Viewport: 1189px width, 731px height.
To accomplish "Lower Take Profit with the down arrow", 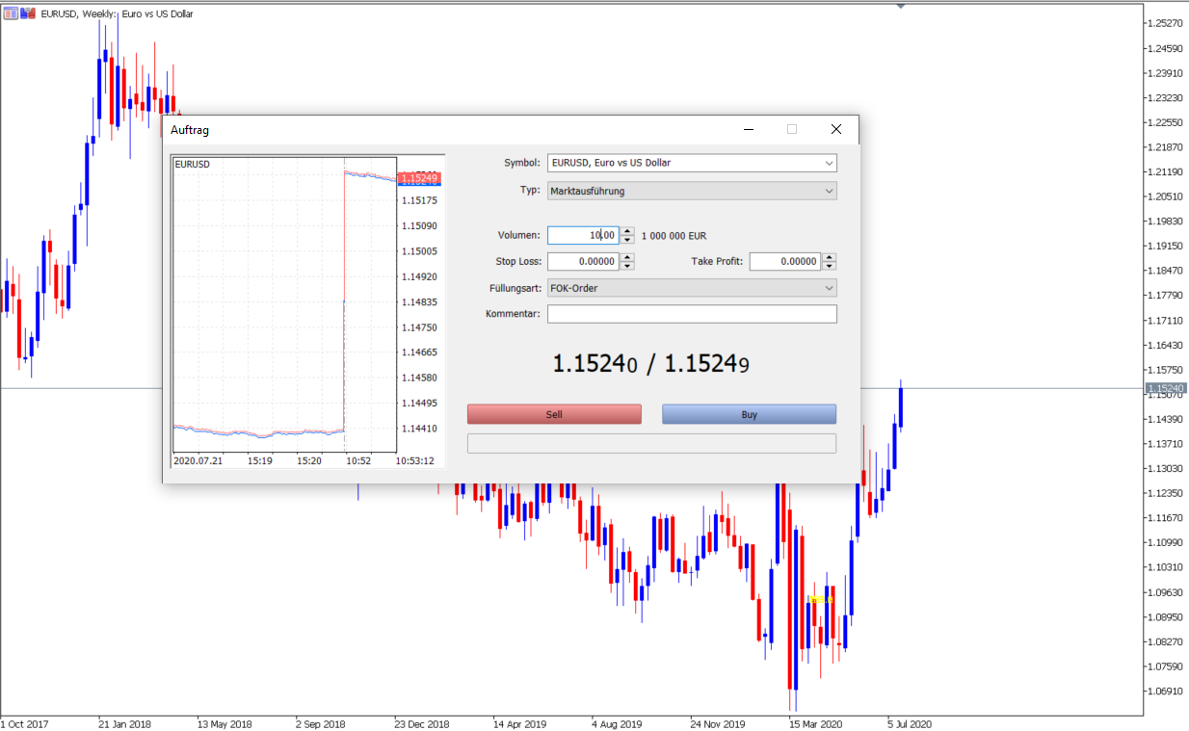I will (x=830, y=266).
